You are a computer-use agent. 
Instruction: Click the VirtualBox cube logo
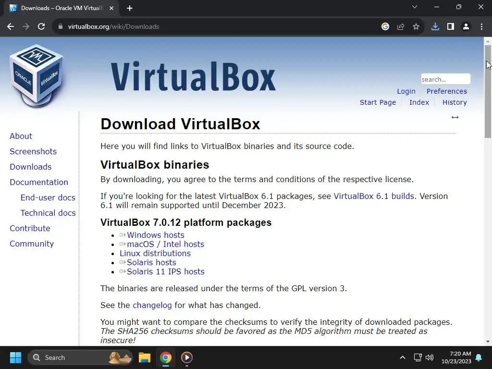(37, 76)
